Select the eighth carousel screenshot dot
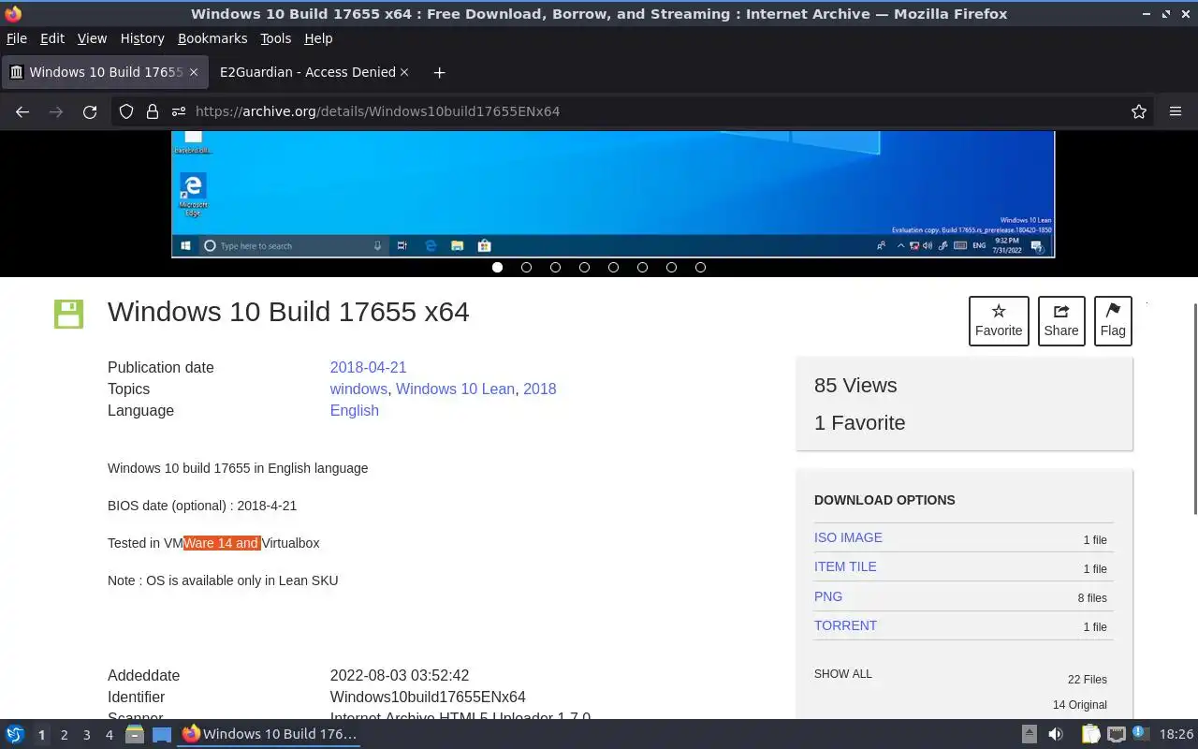Image resolution: width=1198 pixels, height=749 pixels. pos(700,267)
